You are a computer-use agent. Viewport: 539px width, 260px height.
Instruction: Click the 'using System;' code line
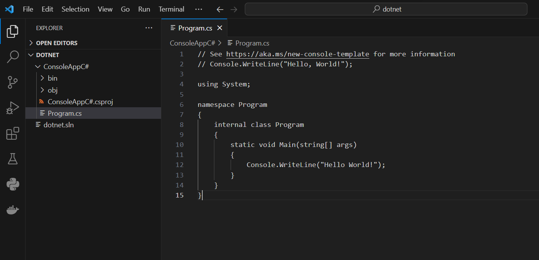224,84
